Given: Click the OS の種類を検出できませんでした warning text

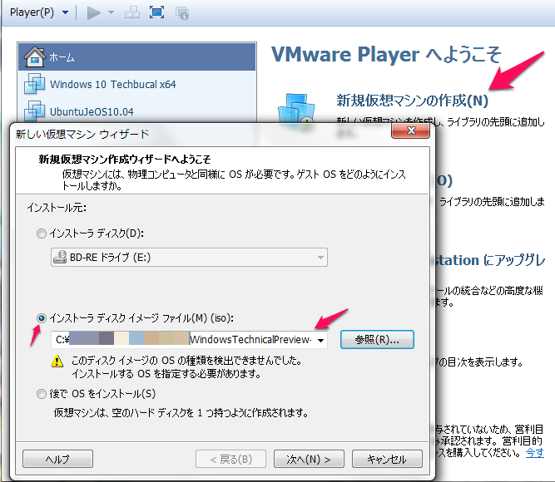Looking at the screenshot, I should coord(186,361).
